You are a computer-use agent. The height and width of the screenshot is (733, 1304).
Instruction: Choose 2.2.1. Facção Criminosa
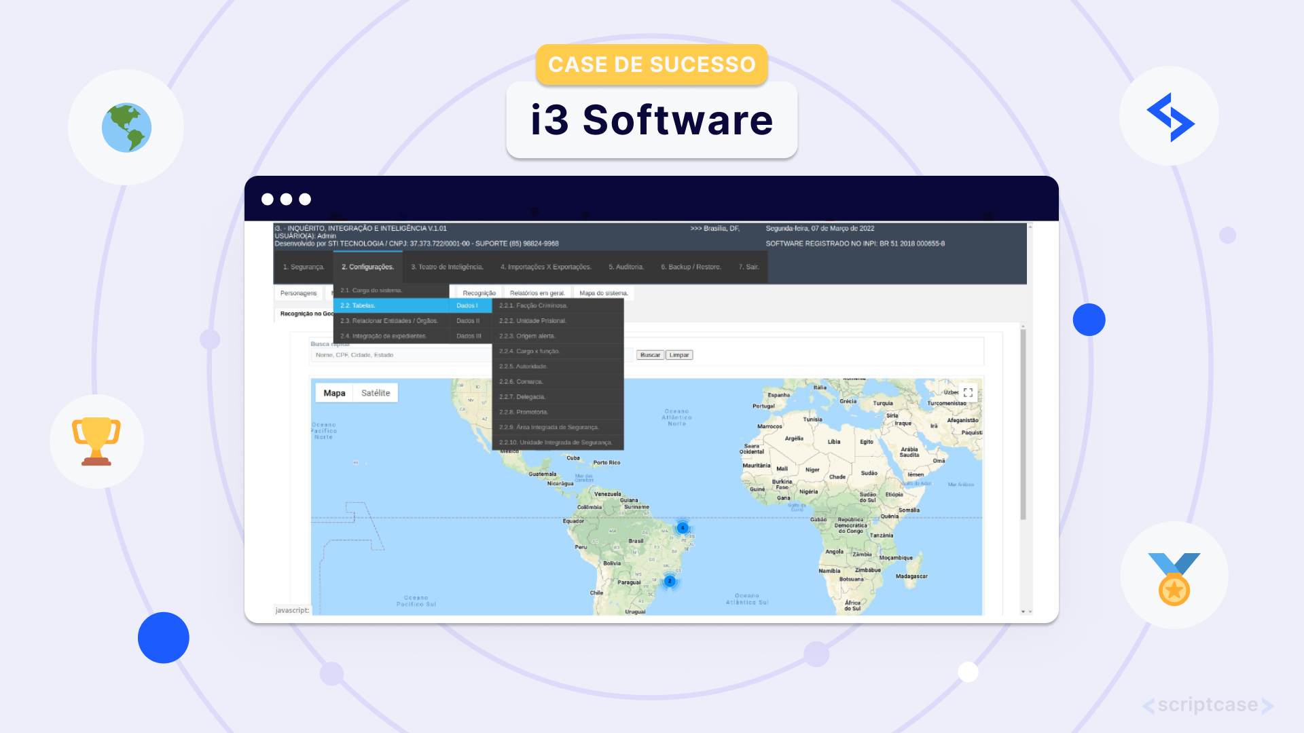pos(558,306)
